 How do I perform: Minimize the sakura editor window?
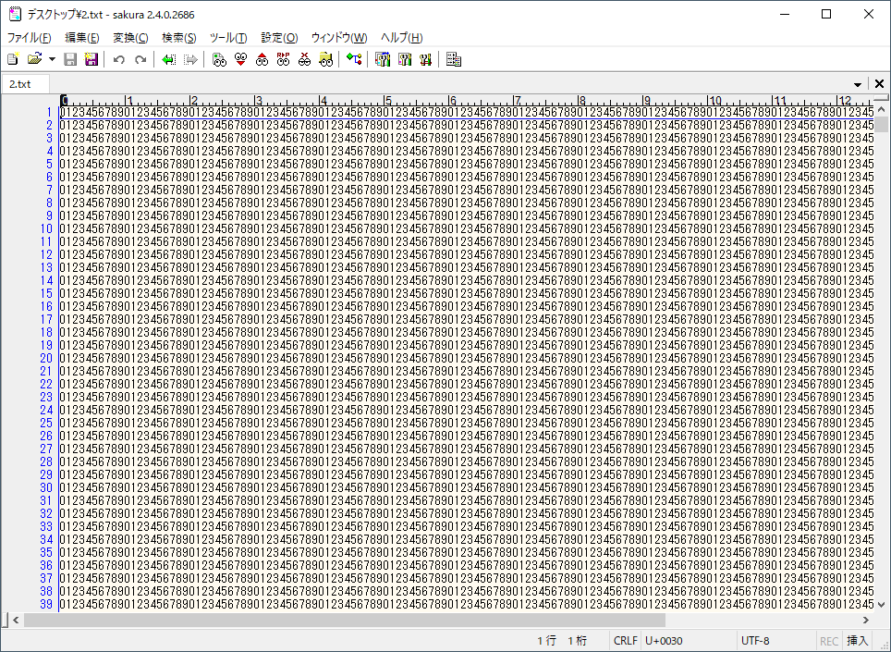tap(785, 14)
